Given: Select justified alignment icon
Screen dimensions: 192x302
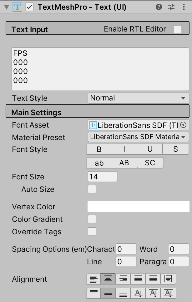Looking at the screenshot, I should pyautogui.click(x=138, y=279).
